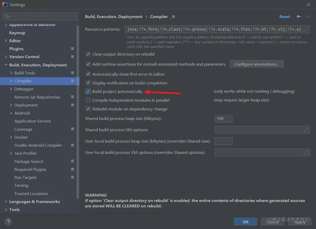
Task: Toggle Display notification on build completion
Action: 88,83
